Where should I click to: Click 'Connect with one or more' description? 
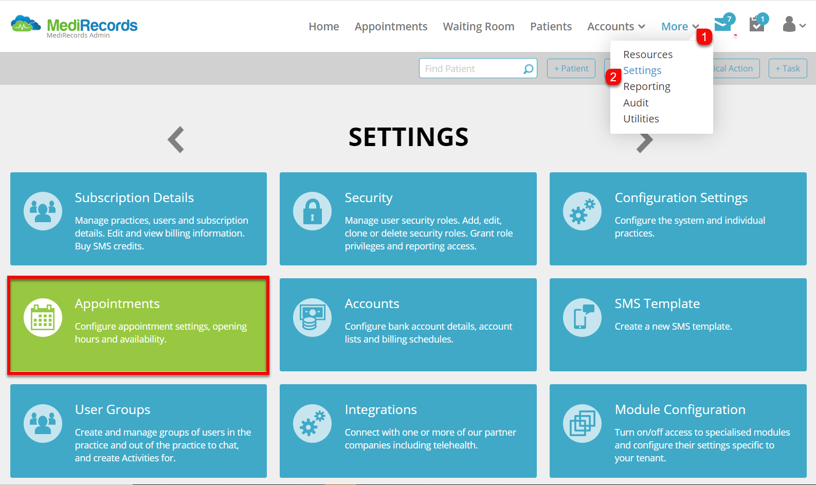click(x=430, y=439)
